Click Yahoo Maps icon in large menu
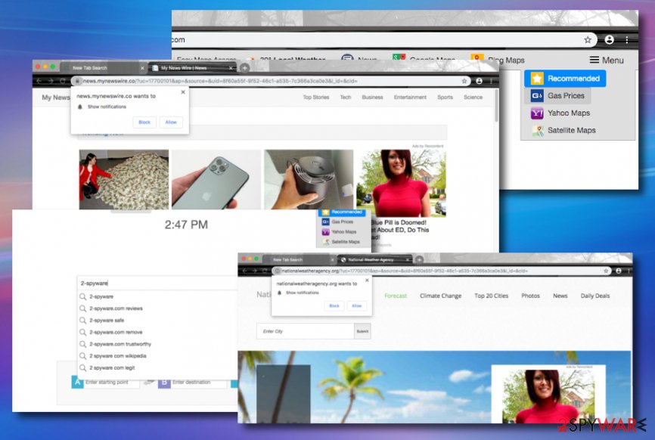Image resolution: width=655 pixels, height=440 pixels. tap(537, 113)
